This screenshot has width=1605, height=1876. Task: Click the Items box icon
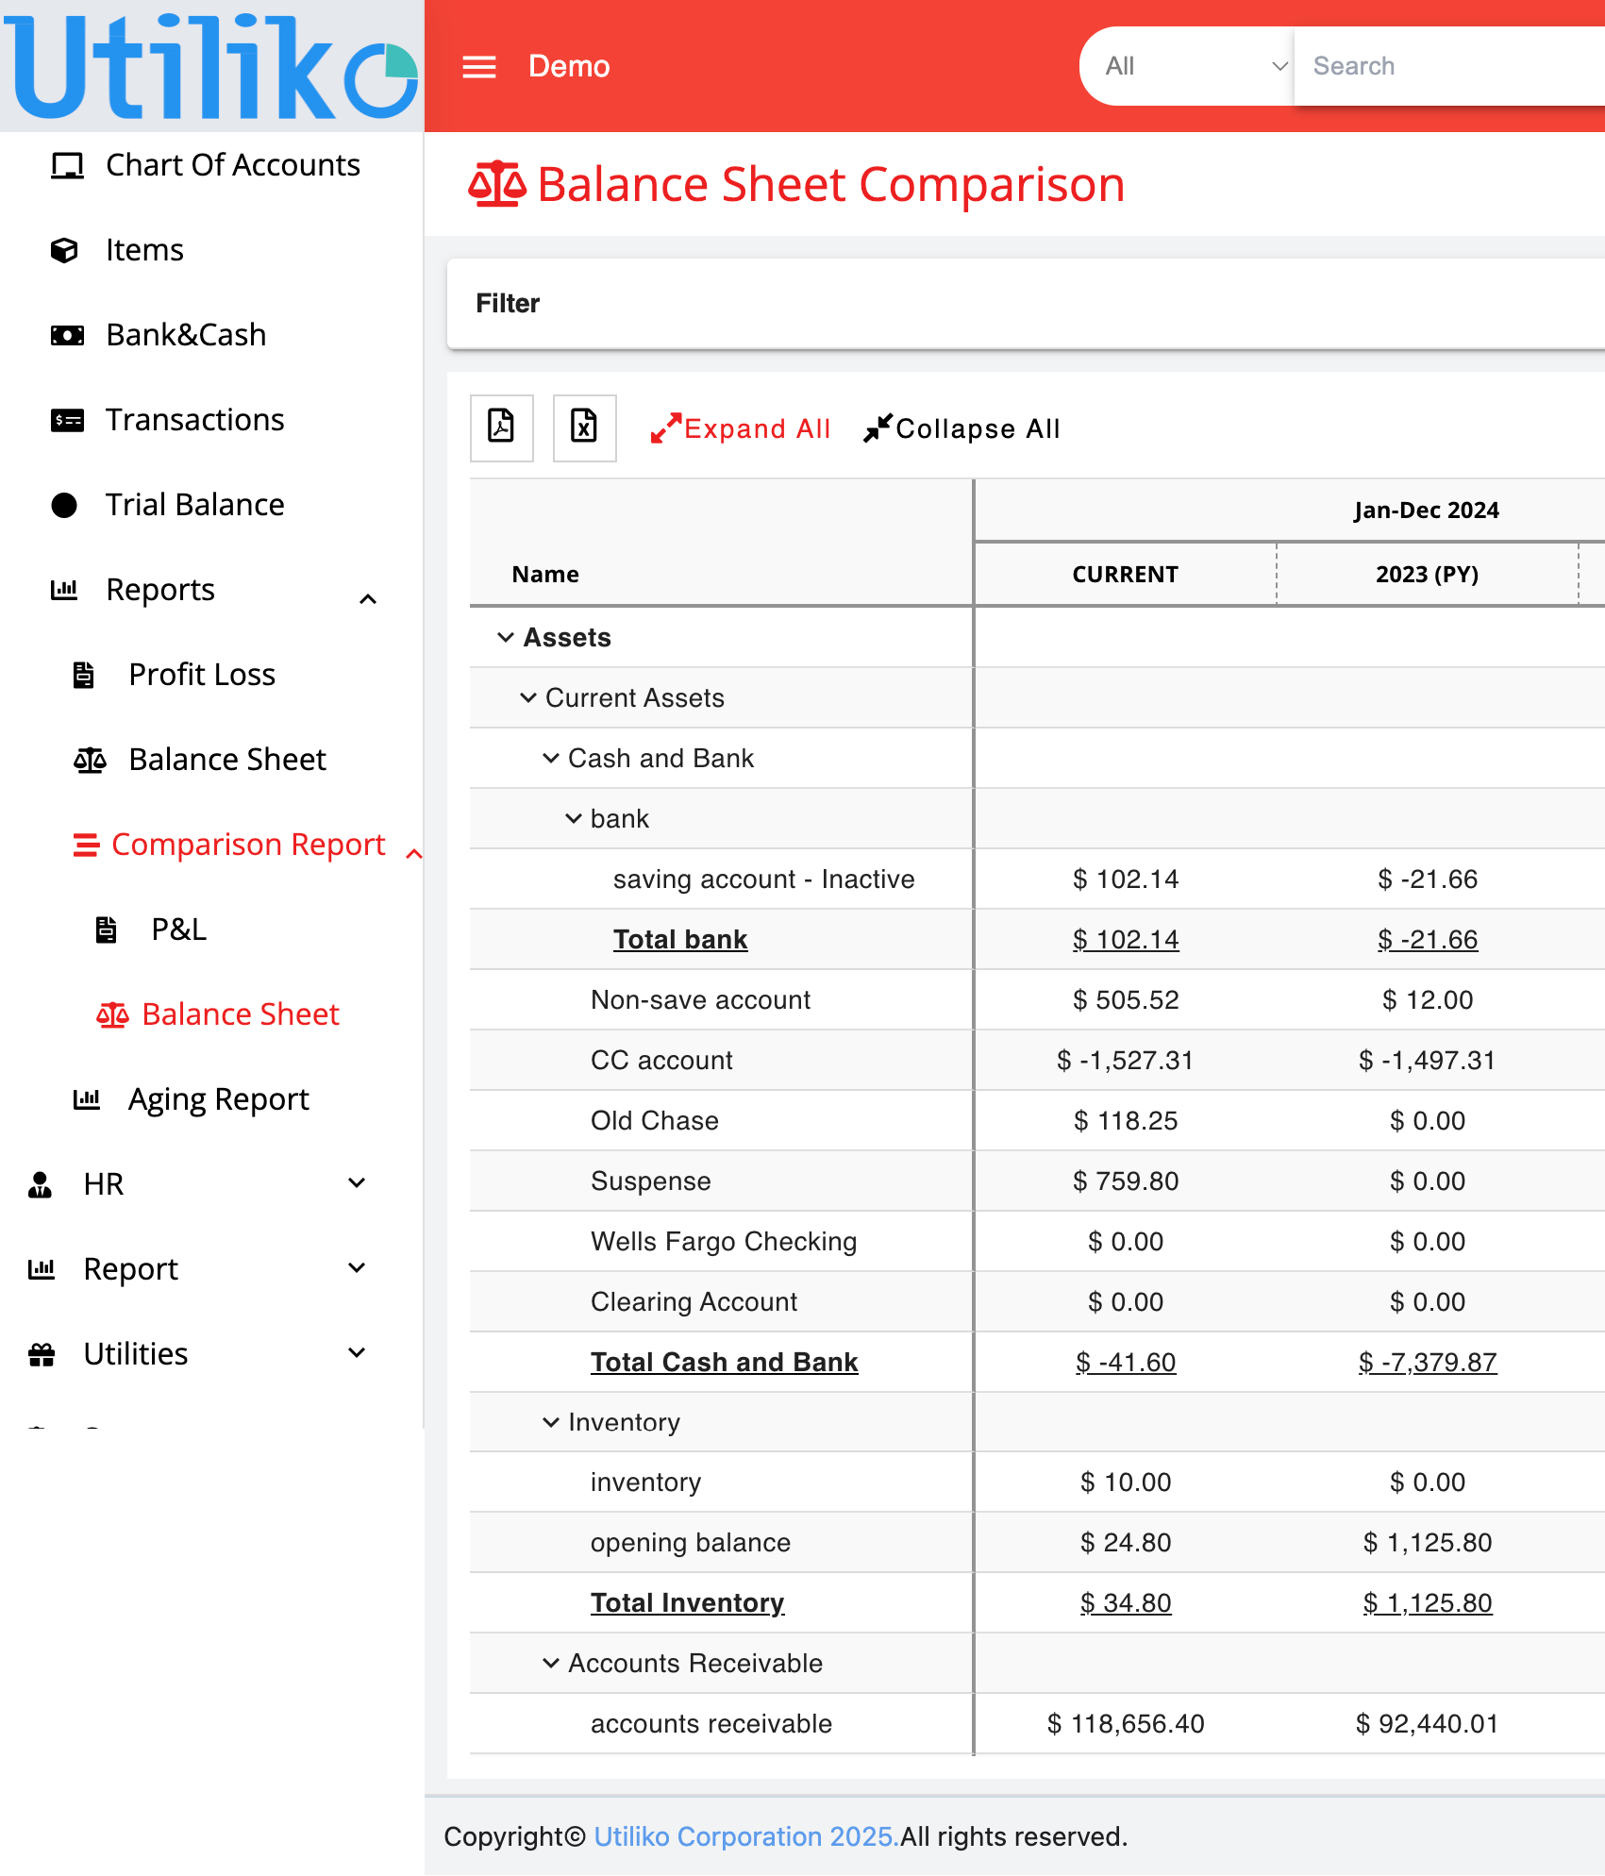(64, 250)
